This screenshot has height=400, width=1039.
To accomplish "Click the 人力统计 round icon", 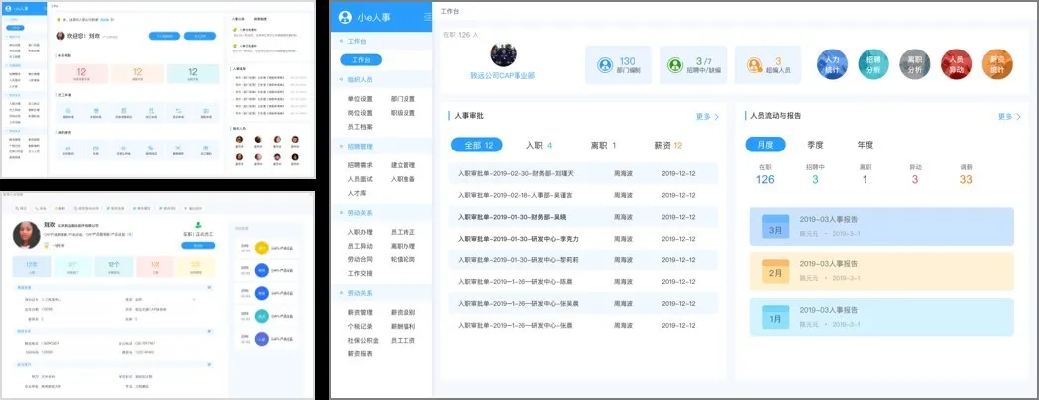I will (832, 65).
